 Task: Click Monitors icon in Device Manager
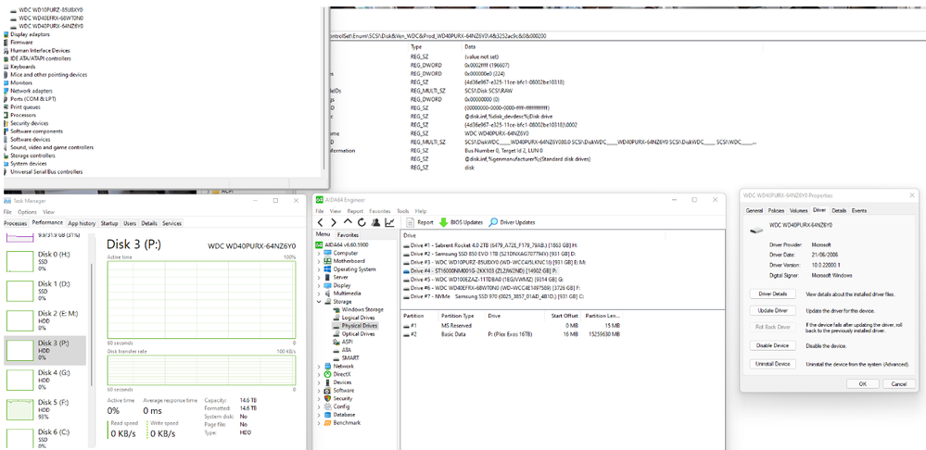6,82
